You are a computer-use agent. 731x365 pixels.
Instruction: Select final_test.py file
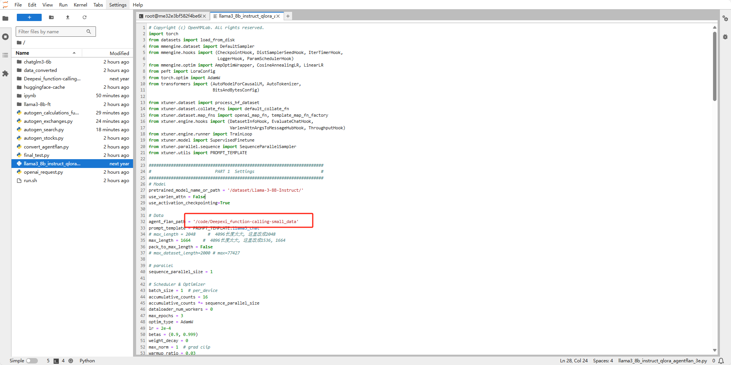(73, 155)
